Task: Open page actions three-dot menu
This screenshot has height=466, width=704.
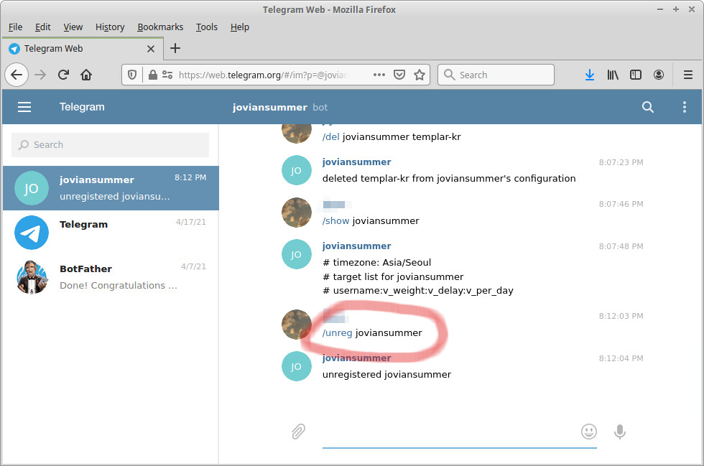Action: (x=379, y=75)
